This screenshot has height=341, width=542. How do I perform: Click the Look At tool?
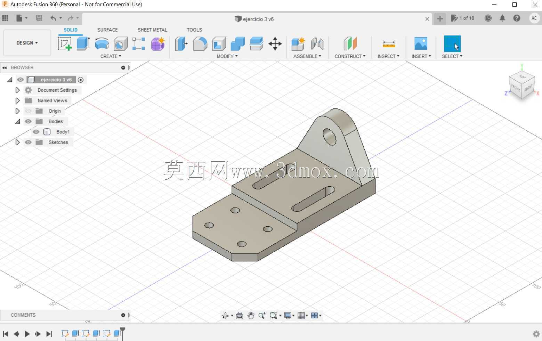240,316
